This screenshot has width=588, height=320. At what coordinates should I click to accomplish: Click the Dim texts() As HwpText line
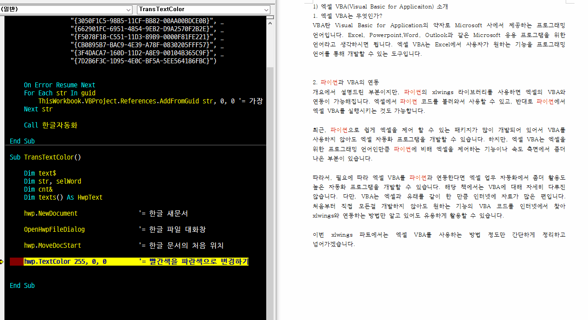(63, 197)
